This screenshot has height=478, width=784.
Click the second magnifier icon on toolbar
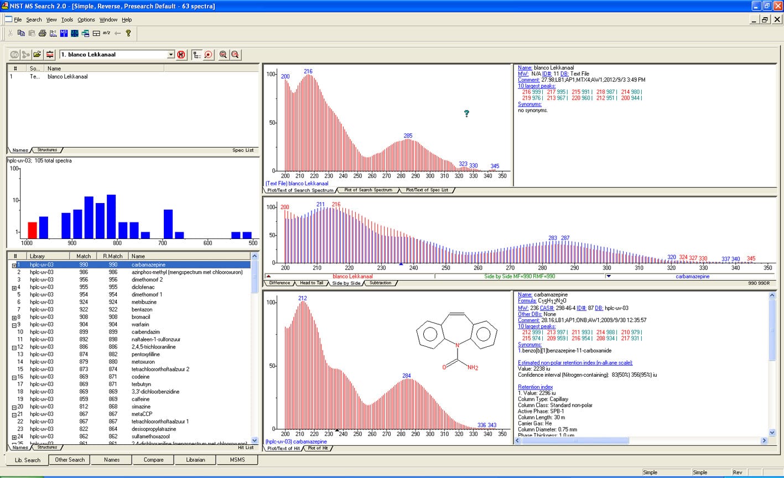[x=235, y=54]
